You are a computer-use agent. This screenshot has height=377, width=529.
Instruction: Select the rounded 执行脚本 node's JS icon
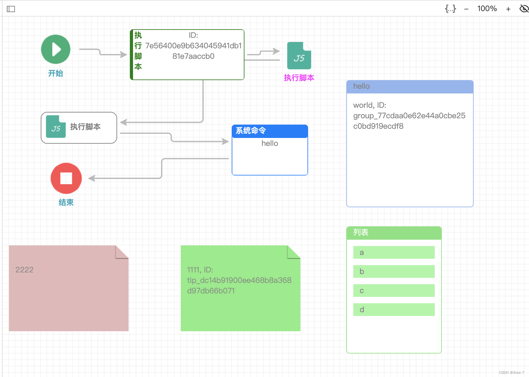click(x=56, y=127)
